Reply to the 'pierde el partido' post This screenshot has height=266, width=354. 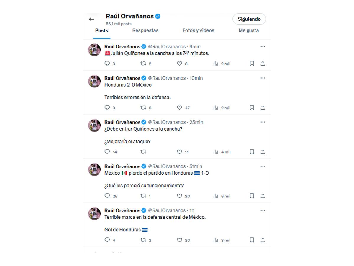[x=107, y=196]
